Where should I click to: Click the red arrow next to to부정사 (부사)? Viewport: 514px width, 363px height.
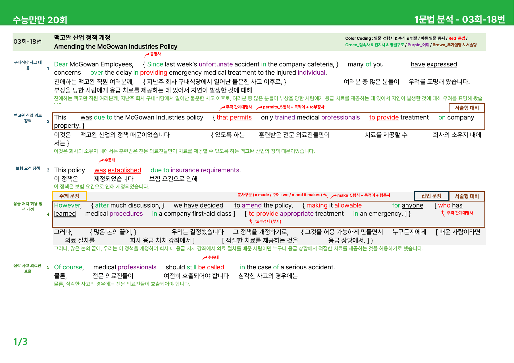click(251, 222)
